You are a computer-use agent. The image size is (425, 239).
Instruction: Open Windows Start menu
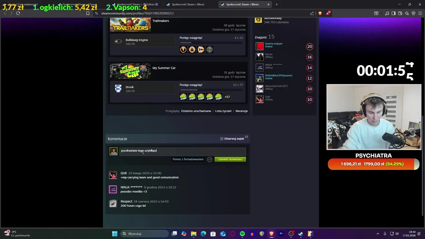point(115,234)
